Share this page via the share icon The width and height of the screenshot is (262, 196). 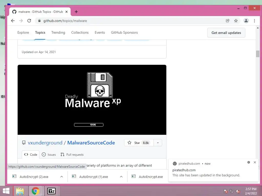pyautogui.click(x=227, y=21)
